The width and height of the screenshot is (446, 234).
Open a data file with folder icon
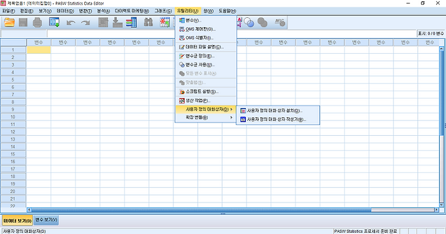click(9, 22)
